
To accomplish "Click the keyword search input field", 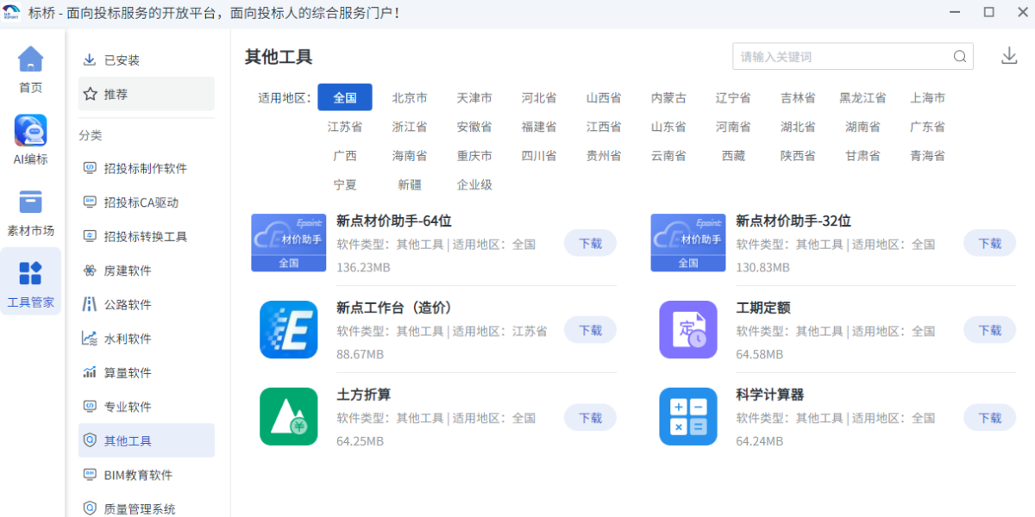I will click(x=841, y=57).
